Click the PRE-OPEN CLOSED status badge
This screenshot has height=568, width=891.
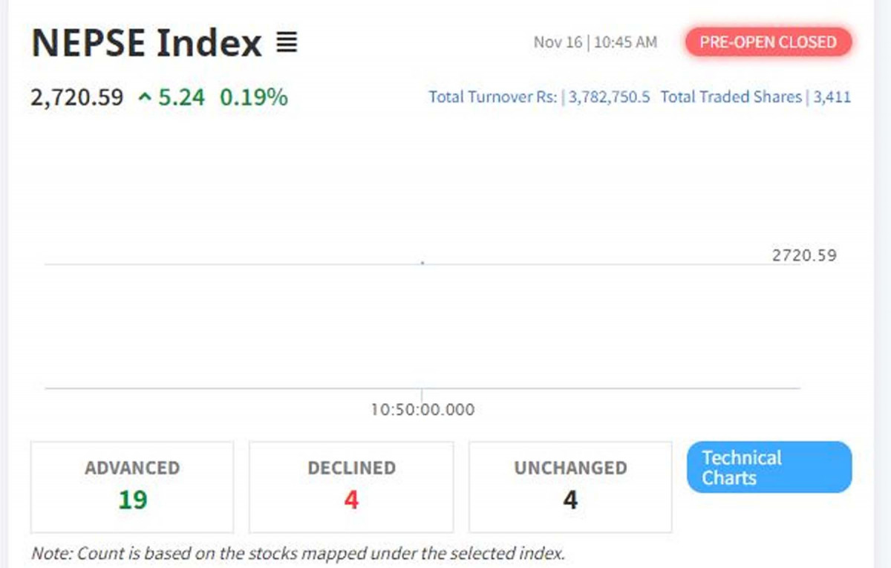coord(768,42)
